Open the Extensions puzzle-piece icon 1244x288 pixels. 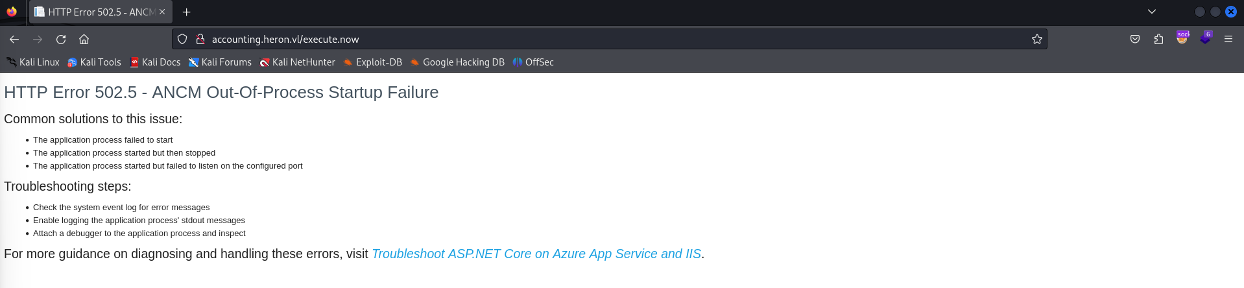click(1158, 39)
